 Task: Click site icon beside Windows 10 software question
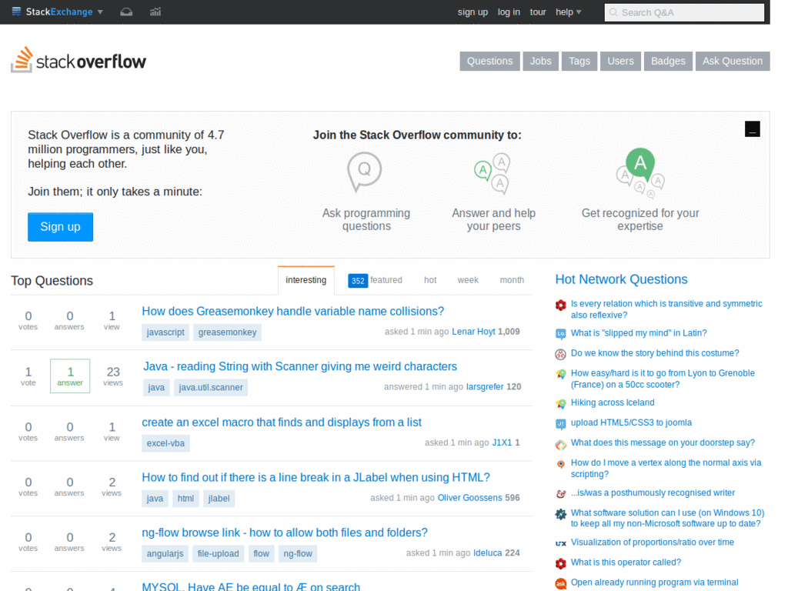tap(561, 514)
